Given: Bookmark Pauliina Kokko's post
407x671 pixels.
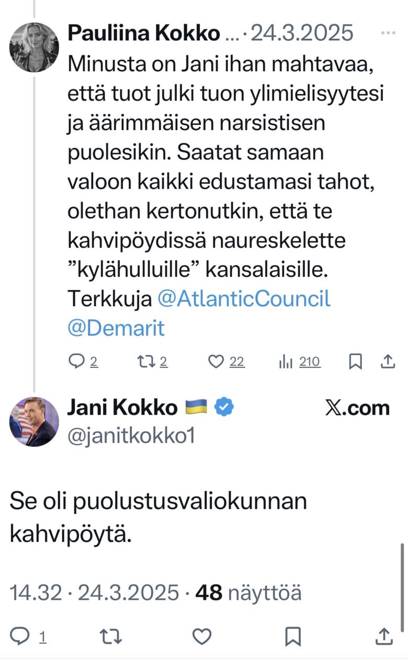Looking at the screenshot, I should [355, 361].
